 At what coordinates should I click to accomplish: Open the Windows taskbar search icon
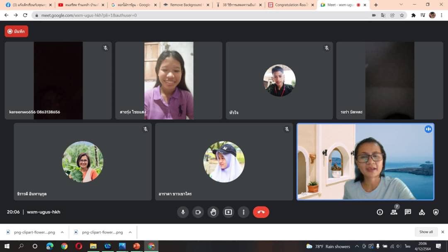21,246
